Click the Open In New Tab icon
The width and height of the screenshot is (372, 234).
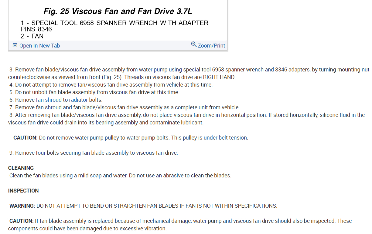coord(15,46)
